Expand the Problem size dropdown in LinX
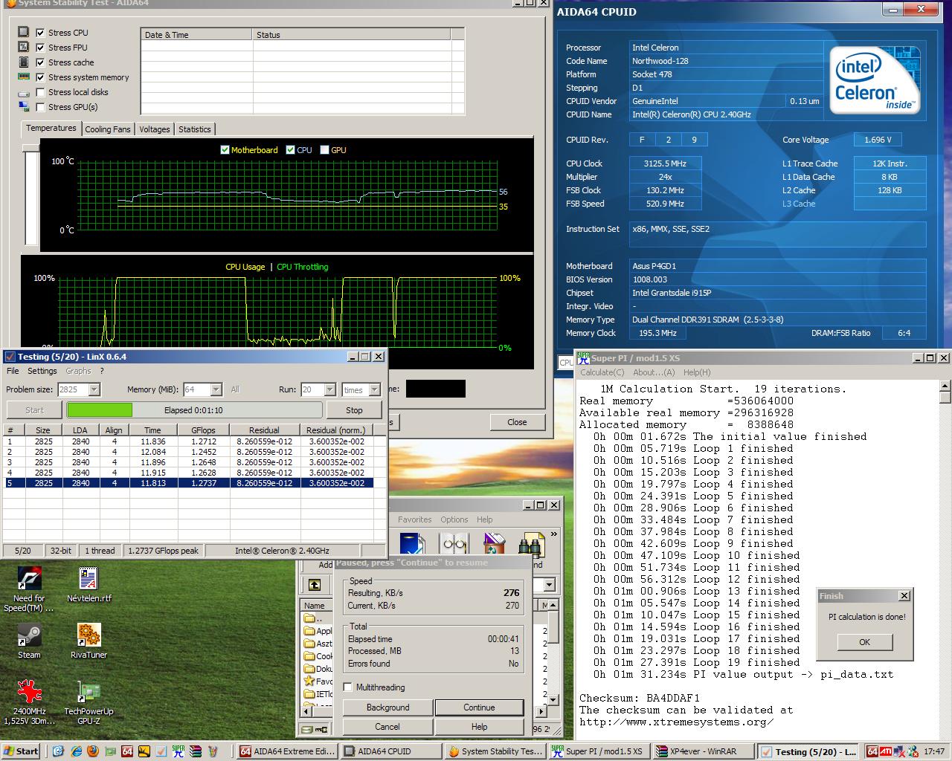This screenshot has height=761, width=952. (x=94, y=389)
